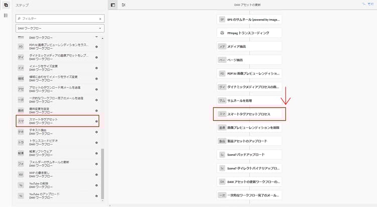Screen dimensions: 377x207
Task: Click the cube icon of FFmpeg トランスコーディング step
Action: 222,33
